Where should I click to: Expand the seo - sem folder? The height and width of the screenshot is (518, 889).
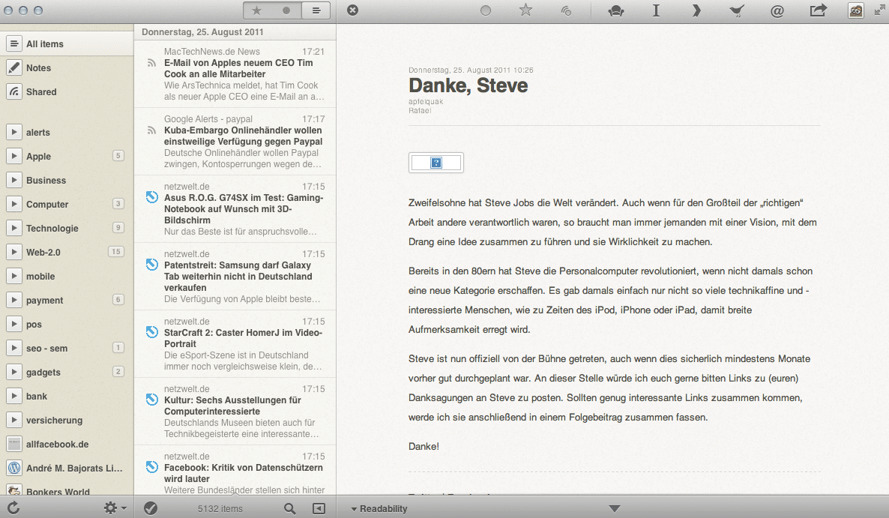(x=14, y=348)
